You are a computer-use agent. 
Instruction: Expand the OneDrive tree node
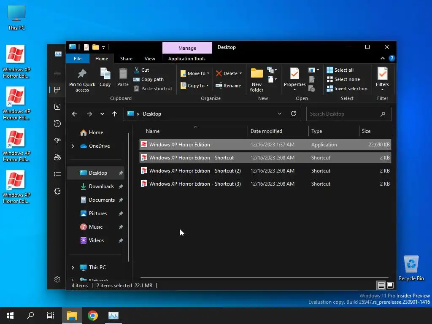point(73,146)
